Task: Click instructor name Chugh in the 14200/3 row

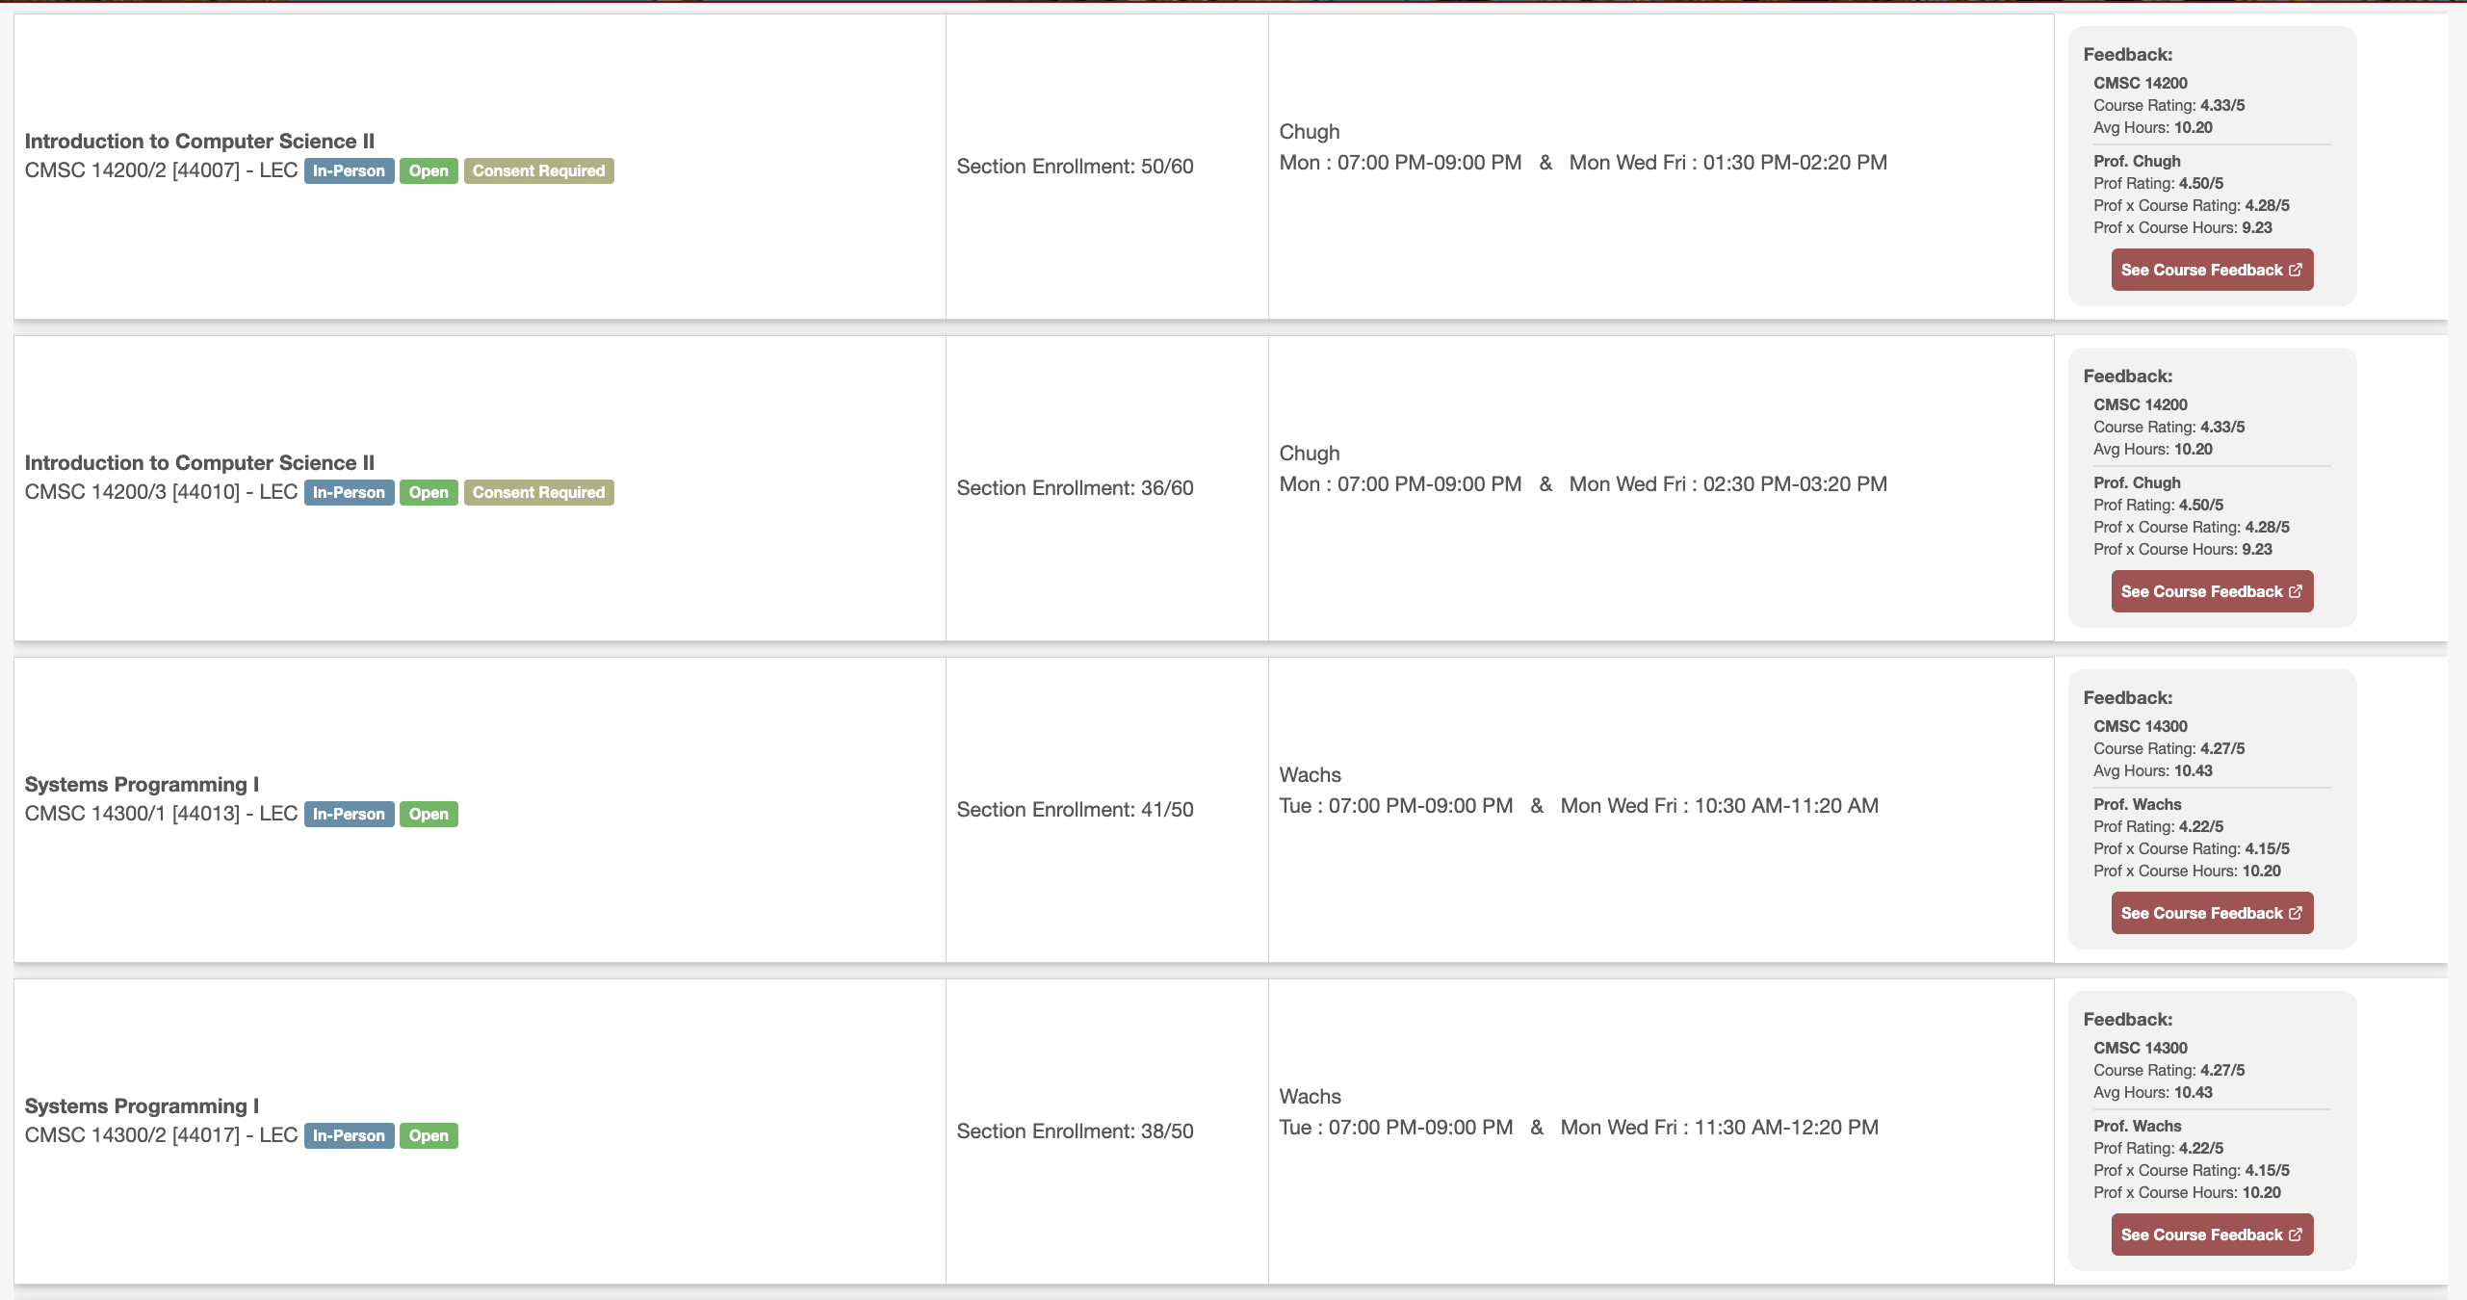Action: point(1309,454)
